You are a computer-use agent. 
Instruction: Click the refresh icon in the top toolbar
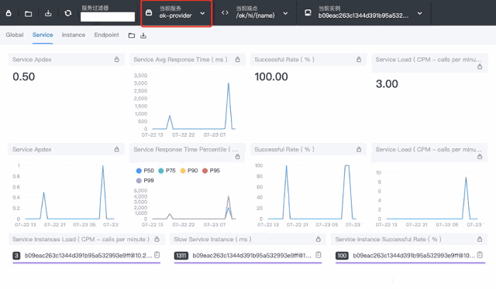click(67, 13)
